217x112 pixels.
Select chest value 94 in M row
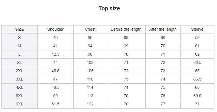(90, 46)
